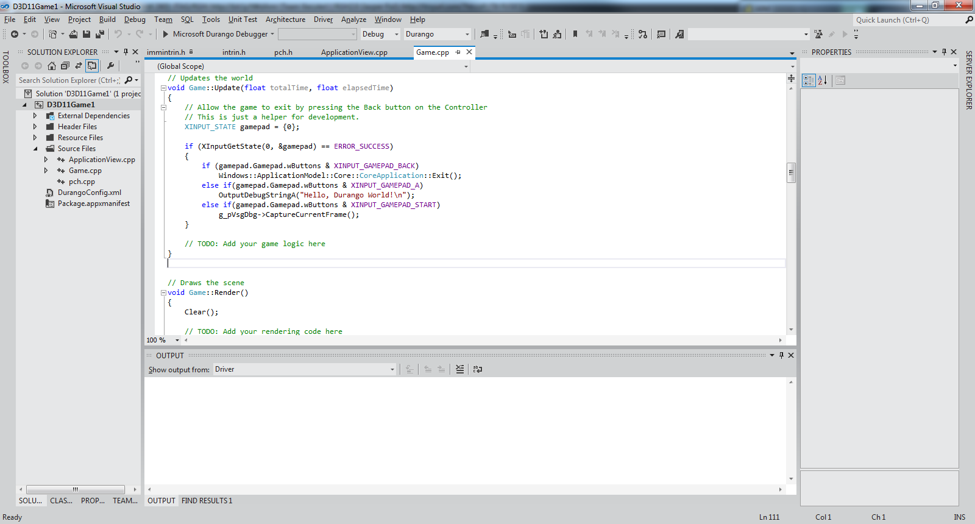Close the Game.cpp tab
The height and width of the screenshot is (524, 975).
pyautogui.click(x=469, y=52)
